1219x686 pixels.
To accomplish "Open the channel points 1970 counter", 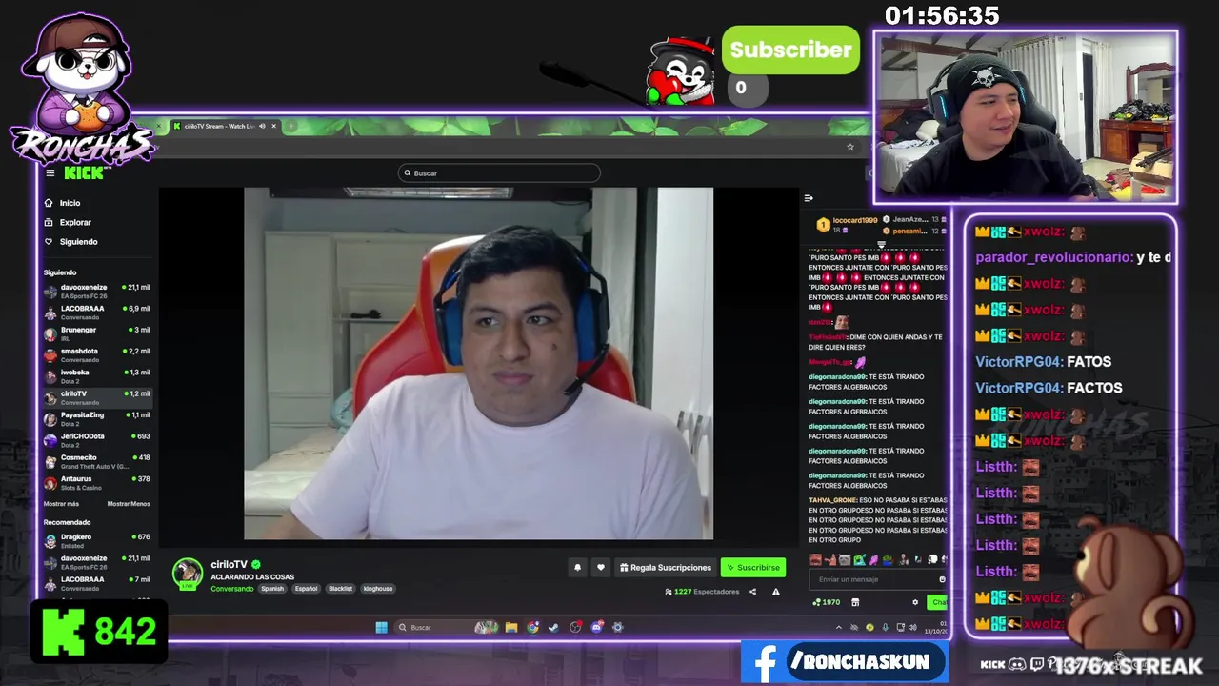I will pos(826,602).
